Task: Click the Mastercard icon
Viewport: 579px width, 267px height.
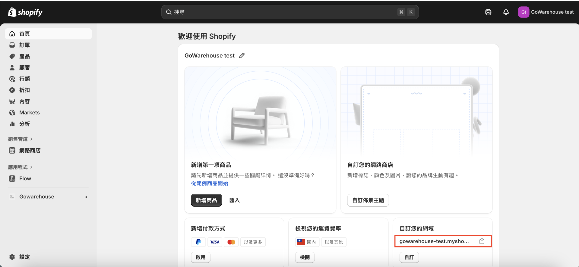Action: point(231,242)
